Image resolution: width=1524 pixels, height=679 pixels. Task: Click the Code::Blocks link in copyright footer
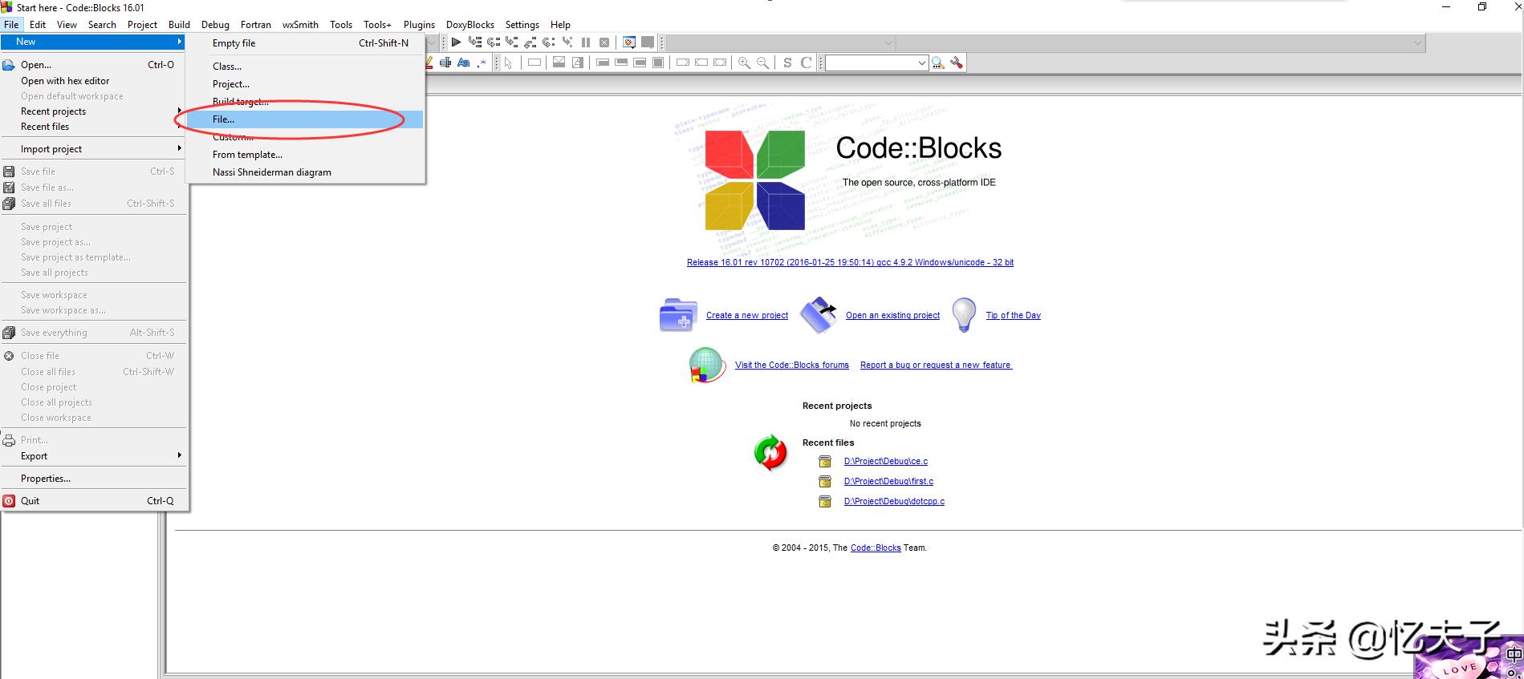pos(876,548)
